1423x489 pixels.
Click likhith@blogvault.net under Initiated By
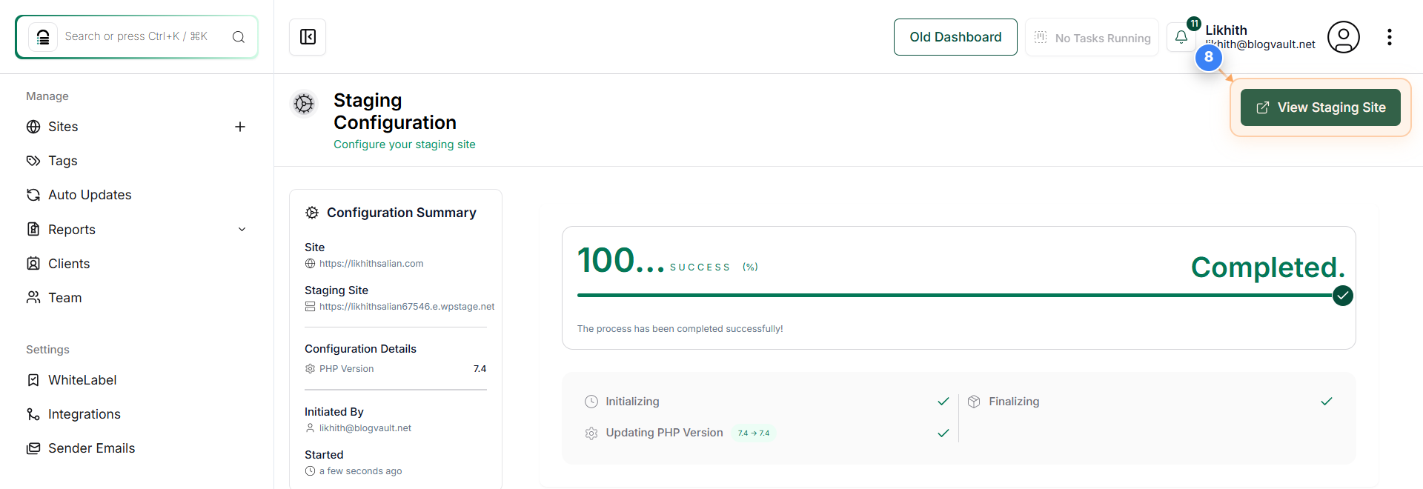365,428
